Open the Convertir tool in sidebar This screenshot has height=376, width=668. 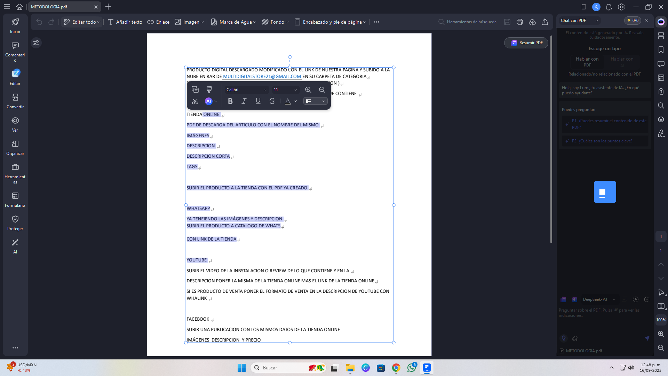[x=15, y=101]
